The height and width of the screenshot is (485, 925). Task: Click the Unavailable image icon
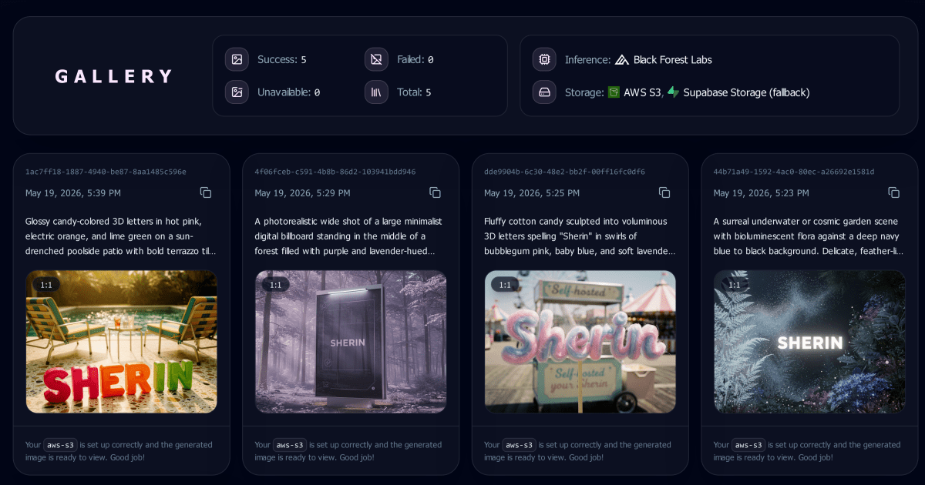click(237, 92)
